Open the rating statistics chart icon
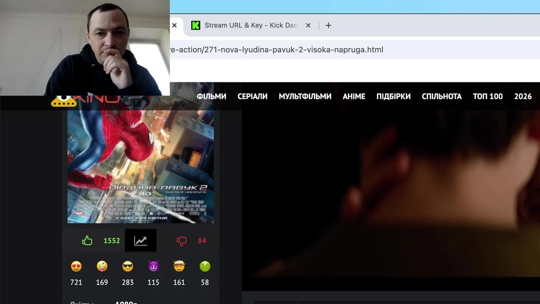Image resolution: width=540 pixels, height=304 pixels. 140,241
